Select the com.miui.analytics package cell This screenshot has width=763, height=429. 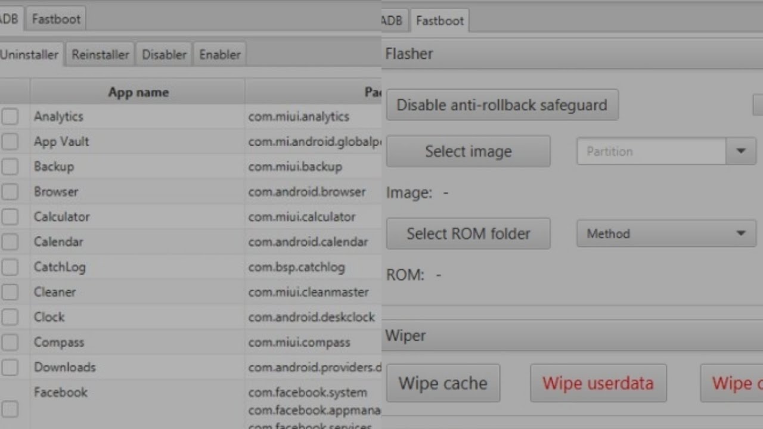tap(299, 117)
